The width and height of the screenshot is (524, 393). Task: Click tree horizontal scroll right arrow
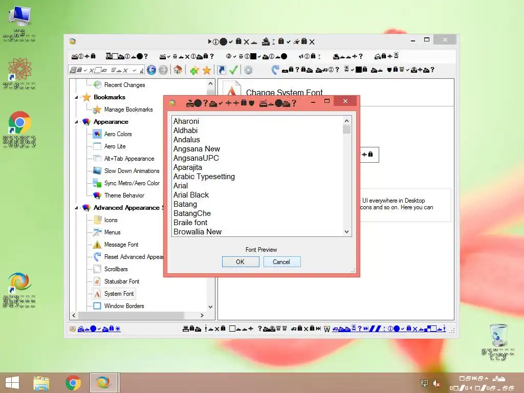[202, 315]
